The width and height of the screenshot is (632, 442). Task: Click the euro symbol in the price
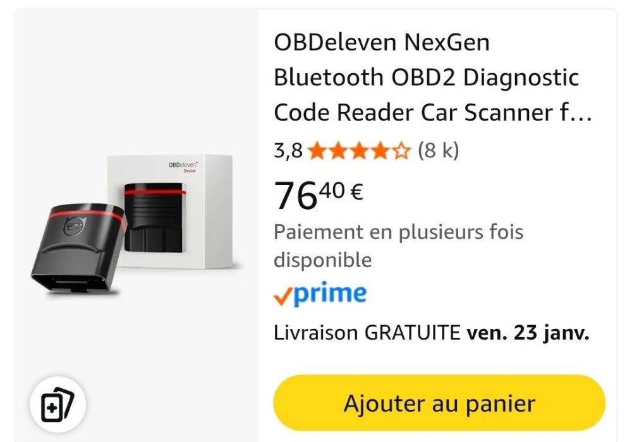[x=356, y=191]
